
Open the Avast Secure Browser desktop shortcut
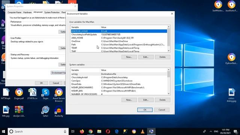[x=59, y=95]
